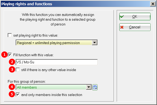157x105 pixels.
Task: Click the red circle marker numbered 3
Action: click(x=12, y=69)
